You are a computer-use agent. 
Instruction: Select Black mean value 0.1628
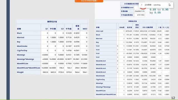point(69,33)
